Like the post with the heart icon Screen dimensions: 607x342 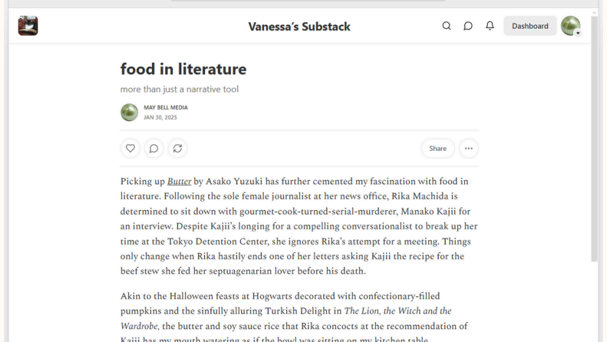[x=130, y=149]
